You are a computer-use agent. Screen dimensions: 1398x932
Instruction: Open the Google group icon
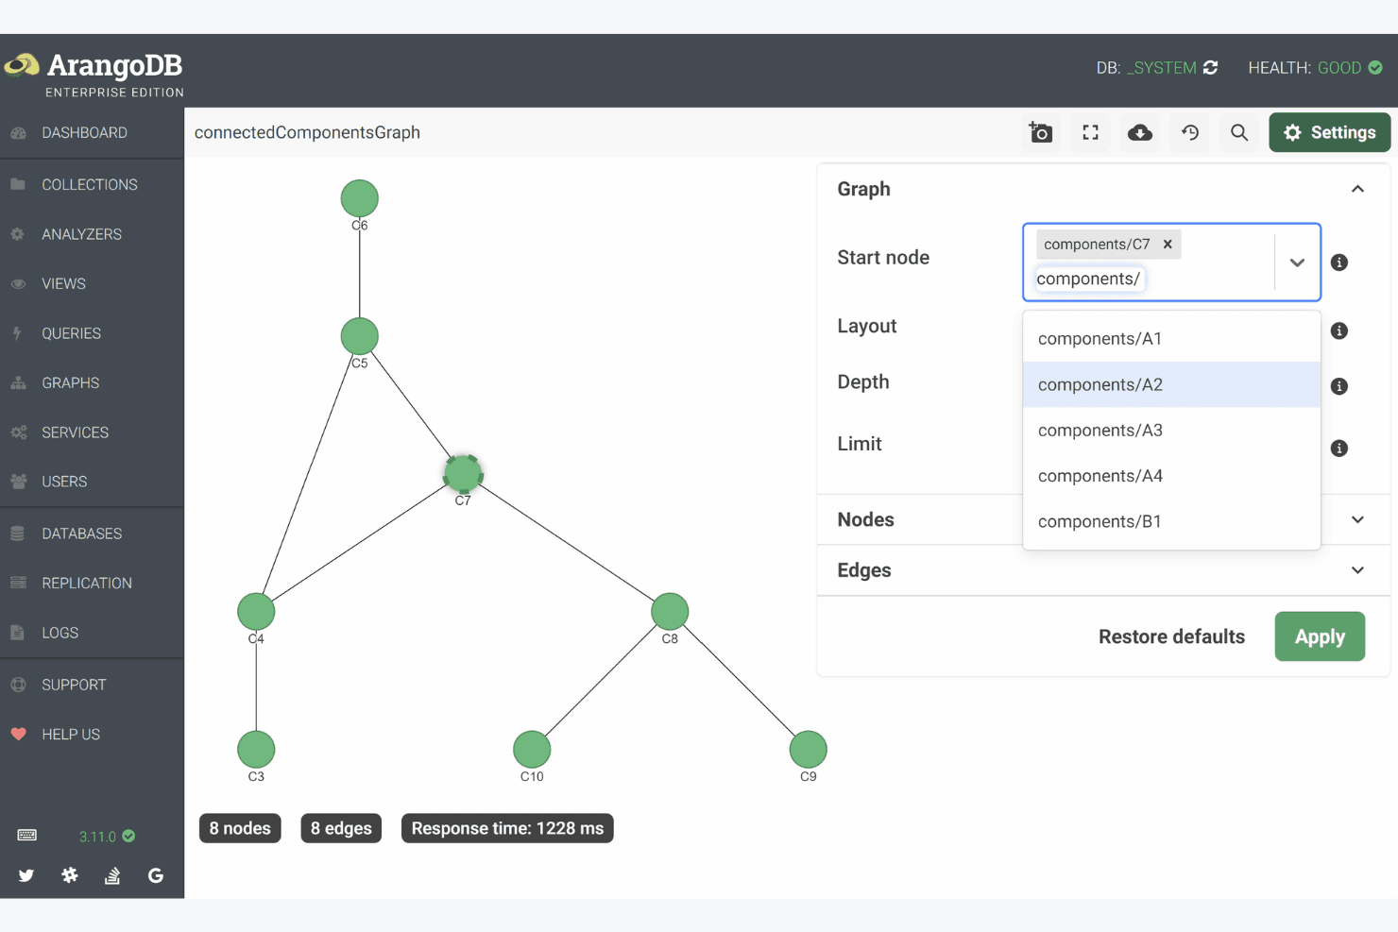click(x=156, y=875)
